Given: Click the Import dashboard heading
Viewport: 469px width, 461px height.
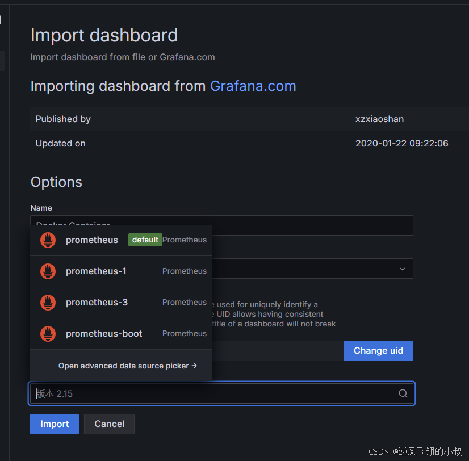Looking at the screenshot, I should coord(104,35).
